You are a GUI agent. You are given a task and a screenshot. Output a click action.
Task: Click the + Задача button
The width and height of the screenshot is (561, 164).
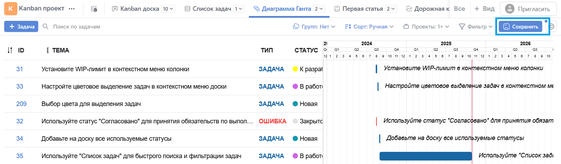(21, 26)
